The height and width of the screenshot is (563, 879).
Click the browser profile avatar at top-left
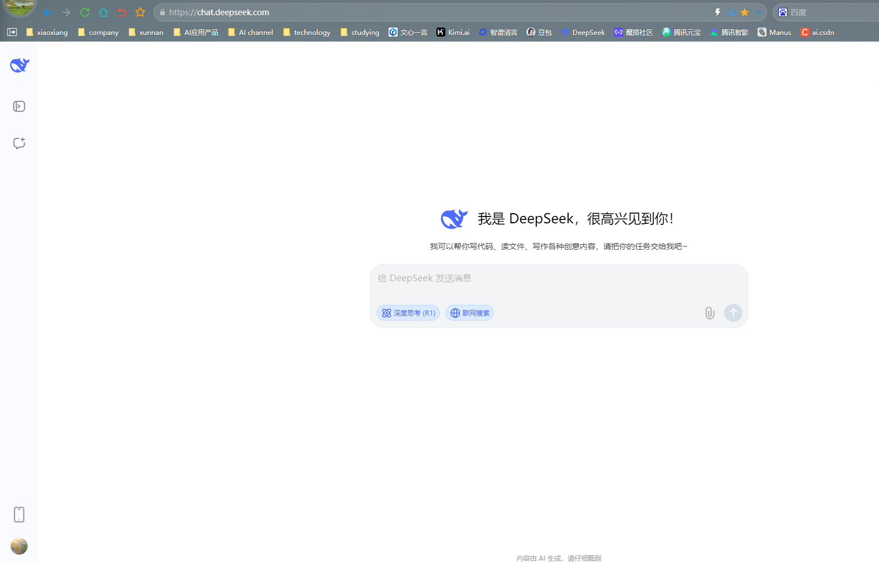coord(20,7)
